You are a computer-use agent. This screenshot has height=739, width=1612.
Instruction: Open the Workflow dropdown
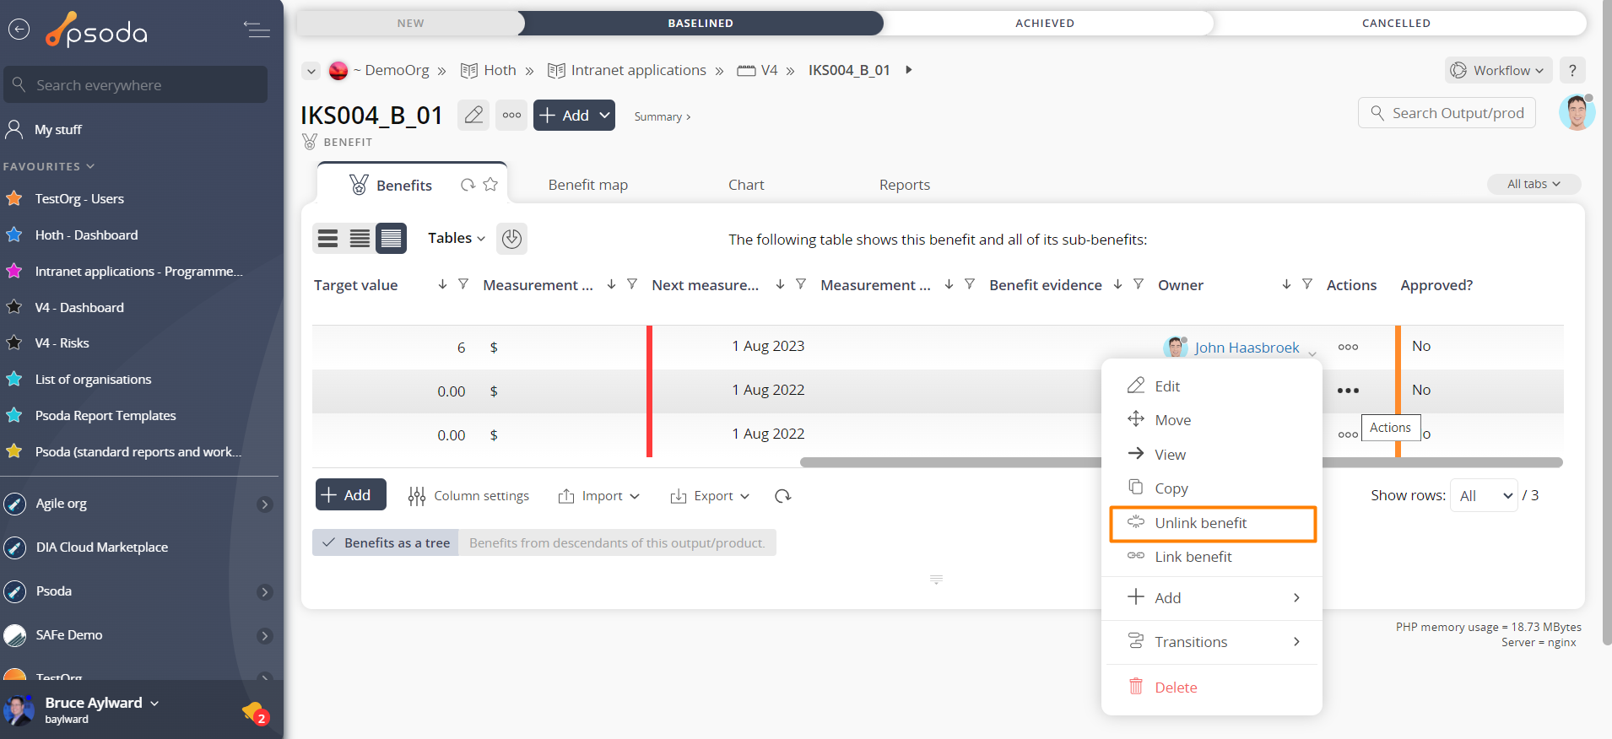1499,70
